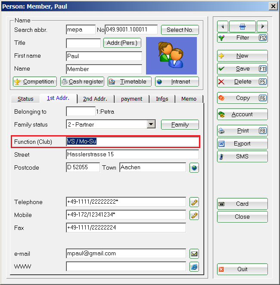The height and width of the screenshot is (285, 280).
Task: Click the Close button
Action: click(243, 217)
